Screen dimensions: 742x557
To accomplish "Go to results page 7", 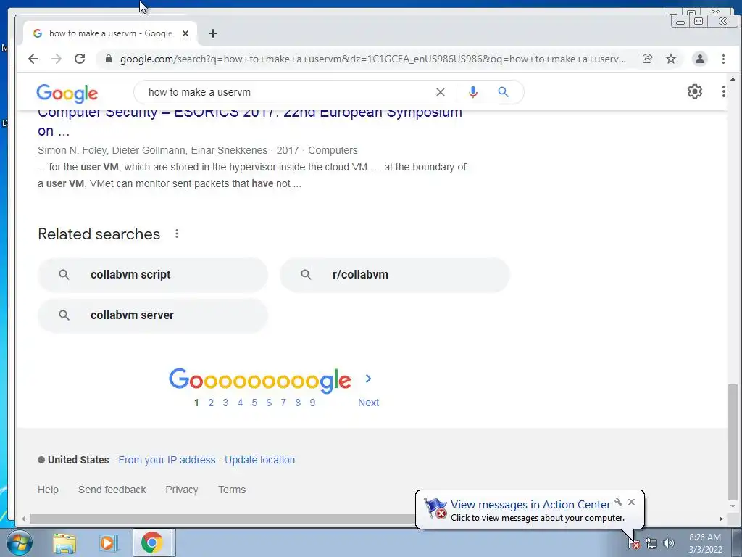I will click(x=283, y=403).
